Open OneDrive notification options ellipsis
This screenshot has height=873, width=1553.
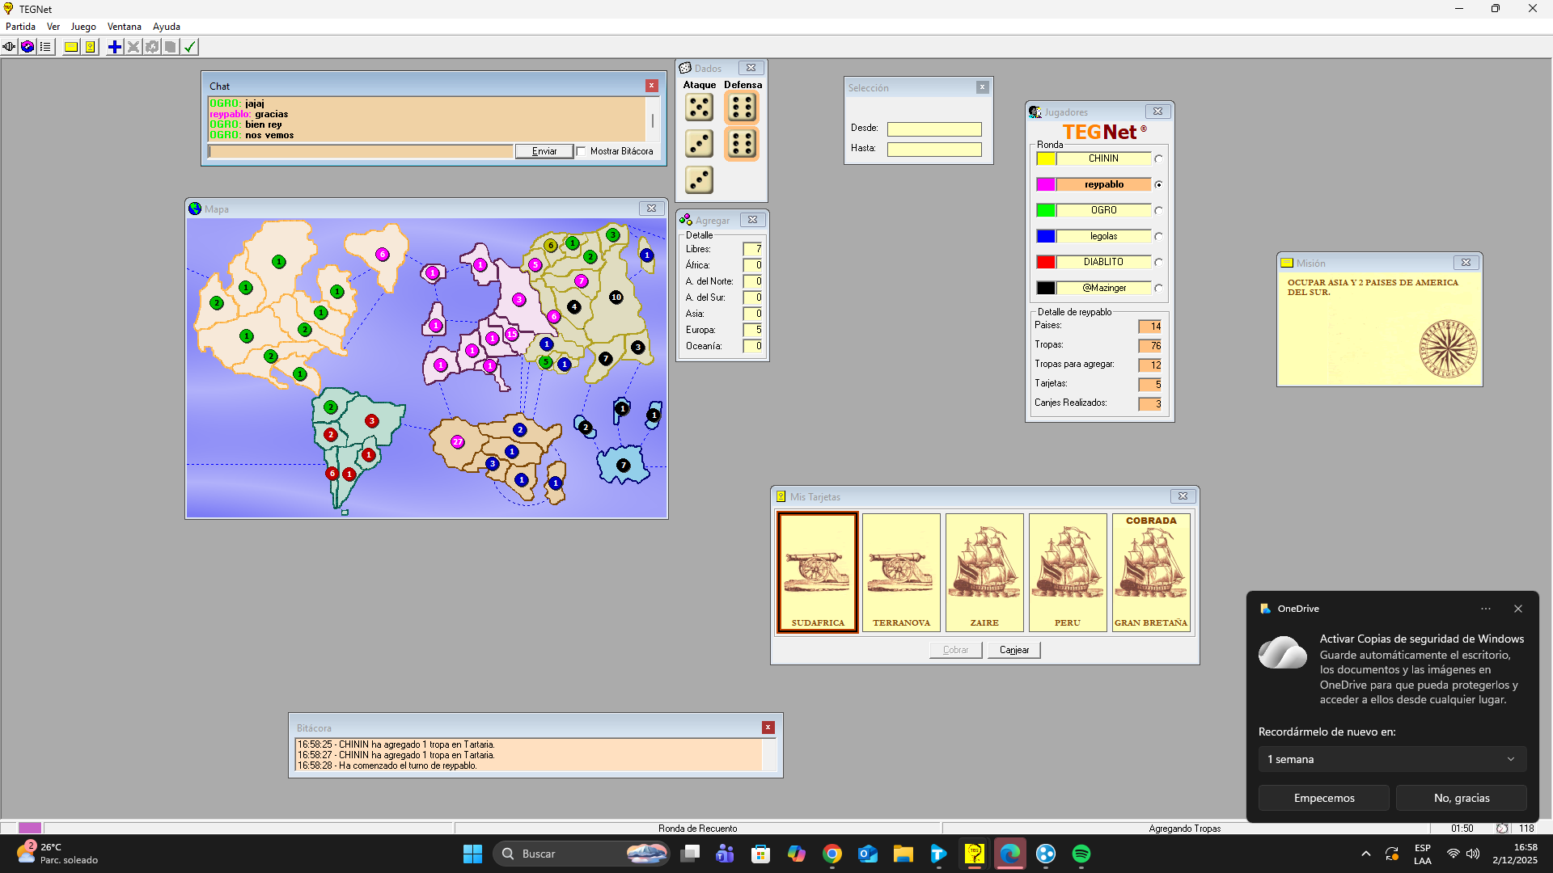(1485, 609)
